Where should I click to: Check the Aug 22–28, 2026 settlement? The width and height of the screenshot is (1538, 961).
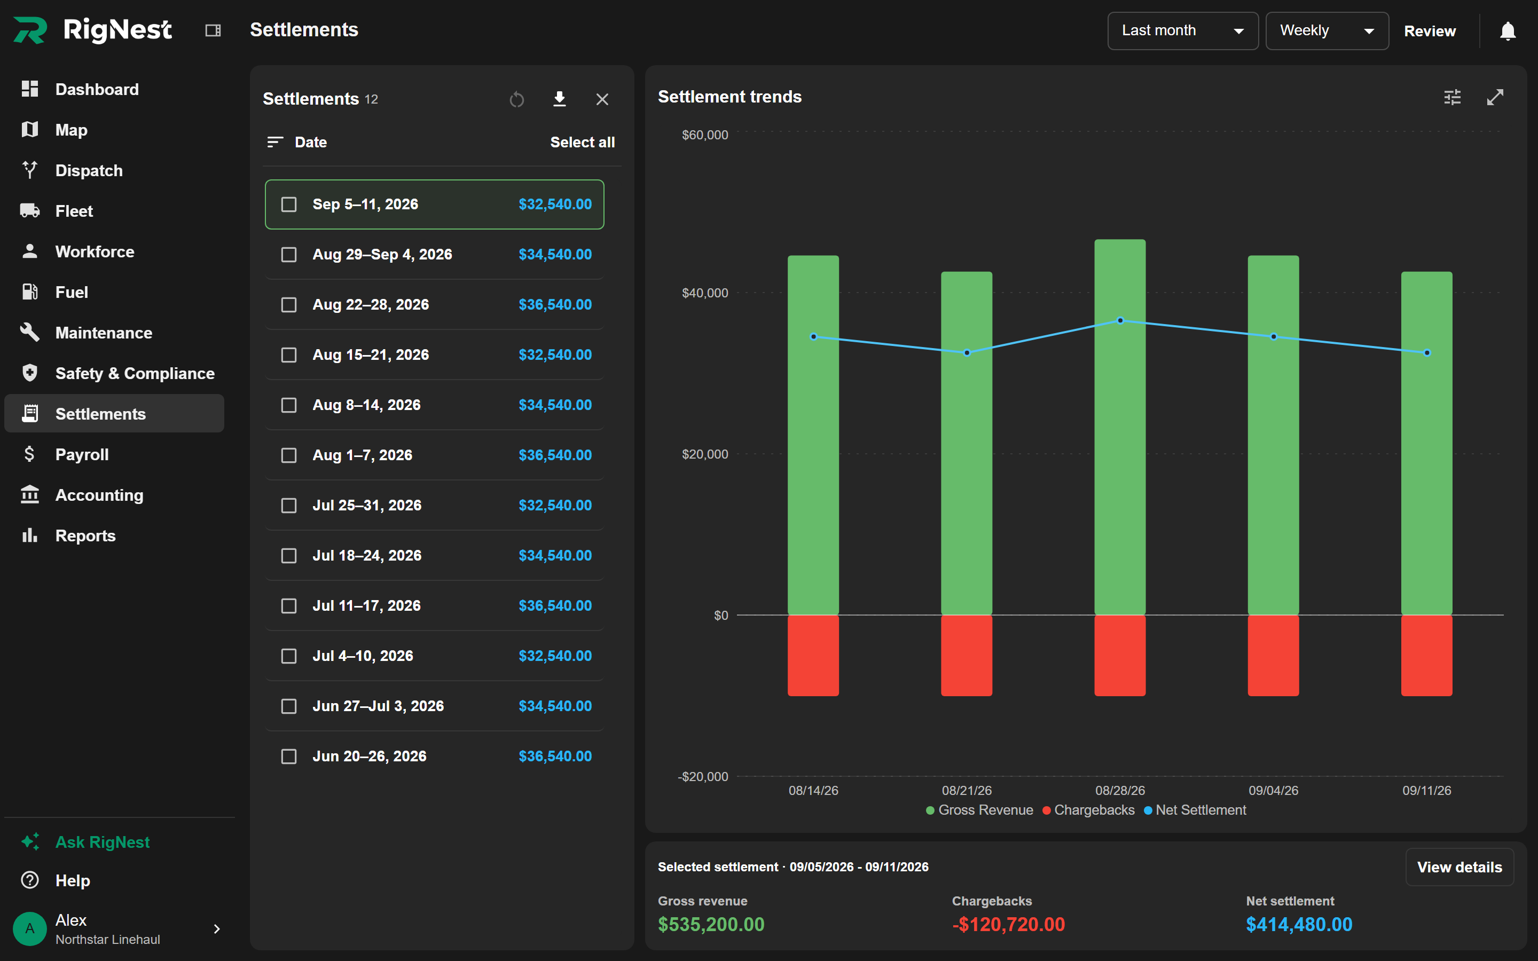[289, 305]
